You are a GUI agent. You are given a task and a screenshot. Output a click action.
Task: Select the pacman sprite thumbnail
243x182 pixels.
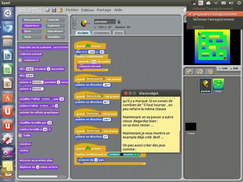[x=206, y=86]
